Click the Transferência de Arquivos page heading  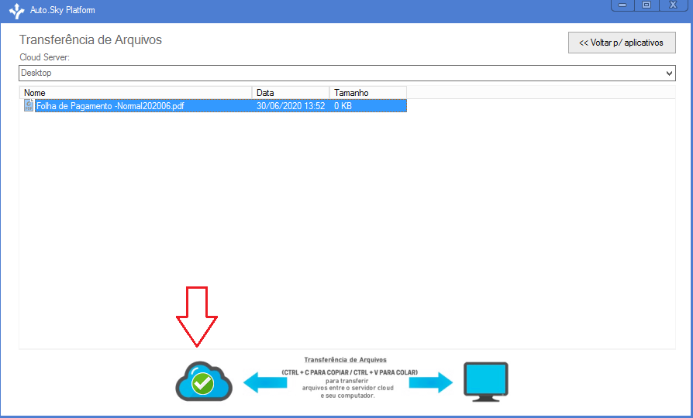tap(91, 39)
